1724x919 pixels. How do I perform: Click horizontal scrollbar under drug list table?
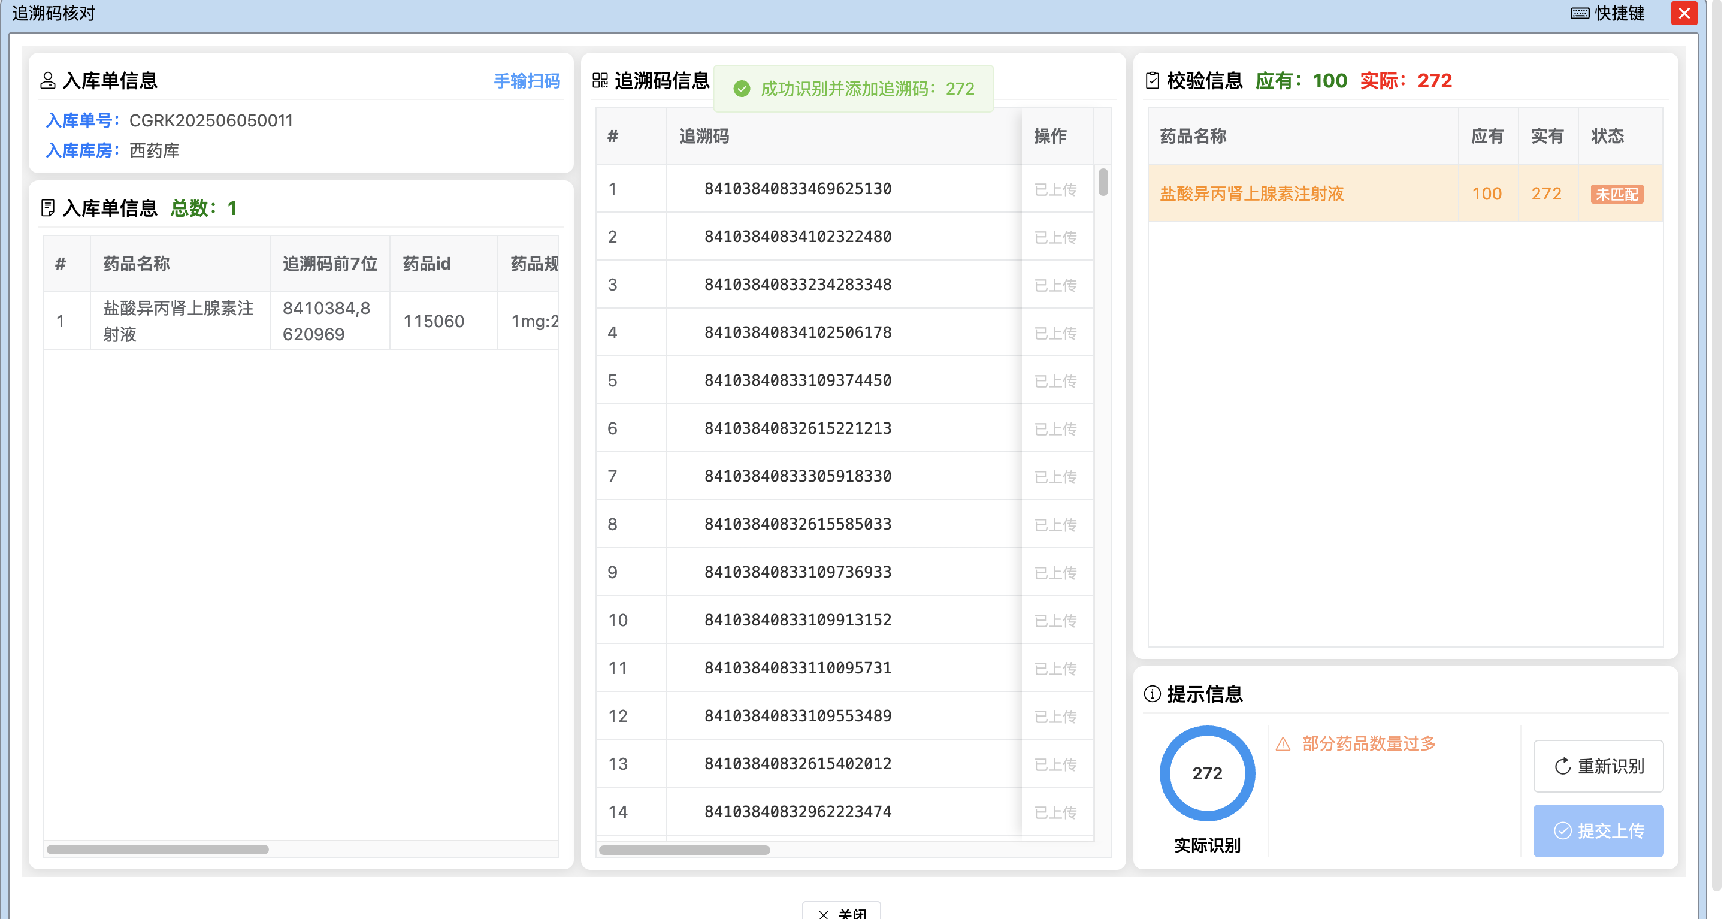point(158,850)
